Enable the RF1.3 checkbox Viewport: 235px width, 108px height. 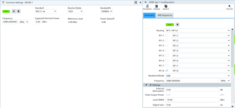pyautogui.click(x=167, y=45)
